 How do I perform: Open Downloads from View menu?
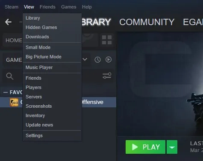(x=52, y=37)
